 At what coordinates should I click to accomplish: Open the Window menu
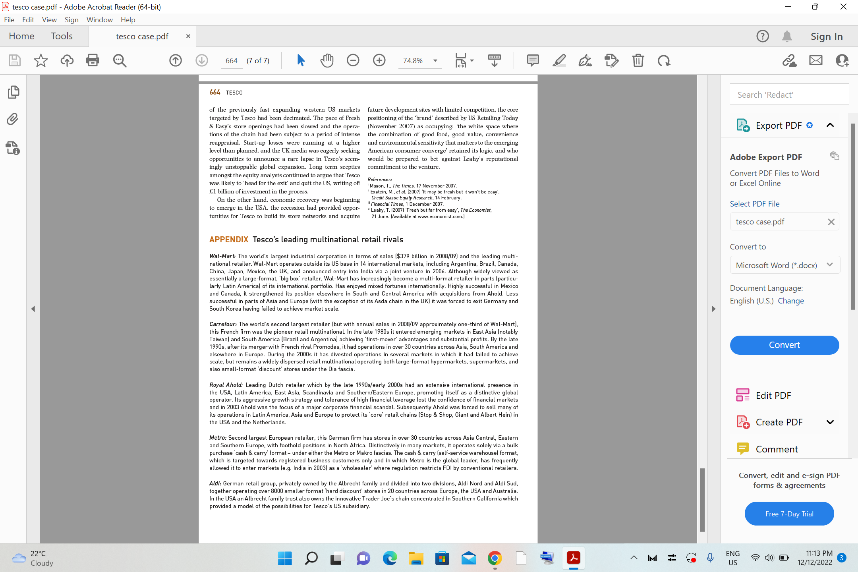pyautogui.click(x=99, y=19)
